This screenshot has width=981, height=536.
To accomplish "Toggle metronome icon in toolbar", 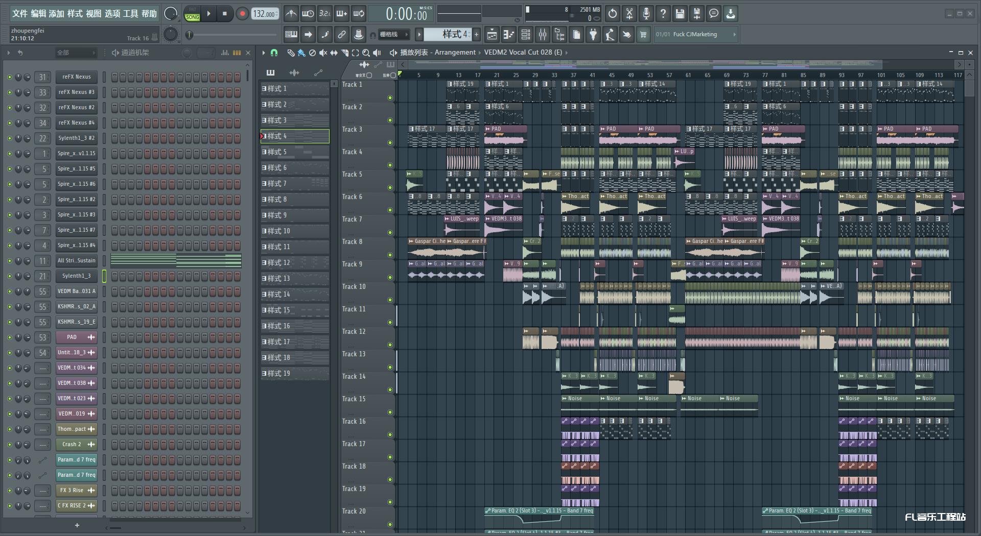I will coord(291,14).
